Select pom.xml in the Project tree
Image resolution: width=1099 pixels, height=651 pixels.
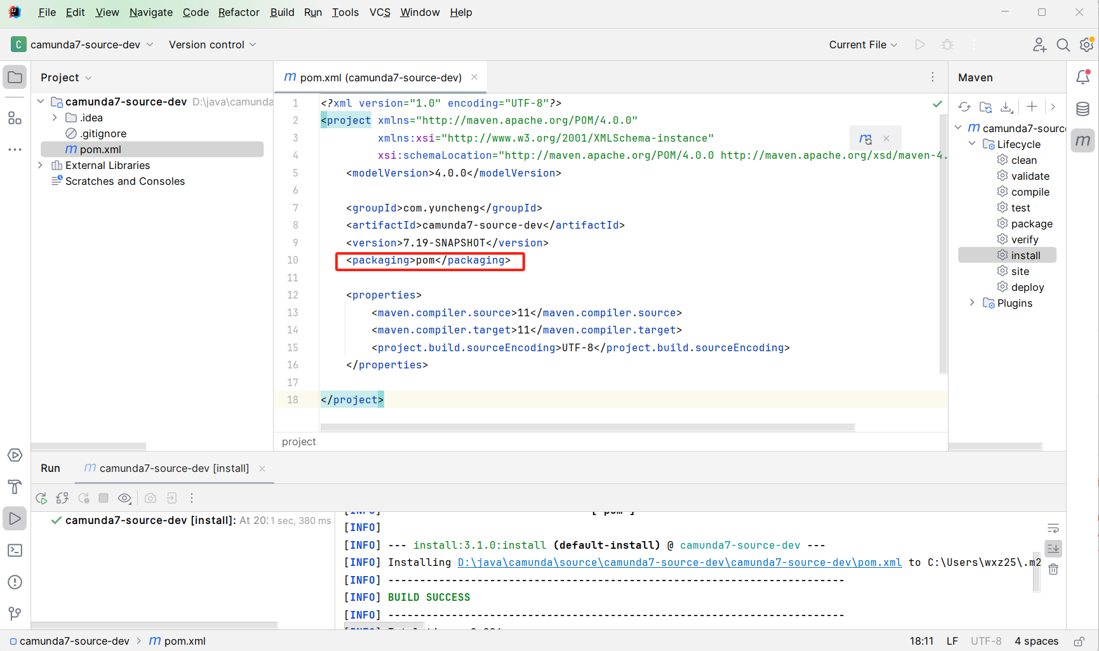pos(152,149)
